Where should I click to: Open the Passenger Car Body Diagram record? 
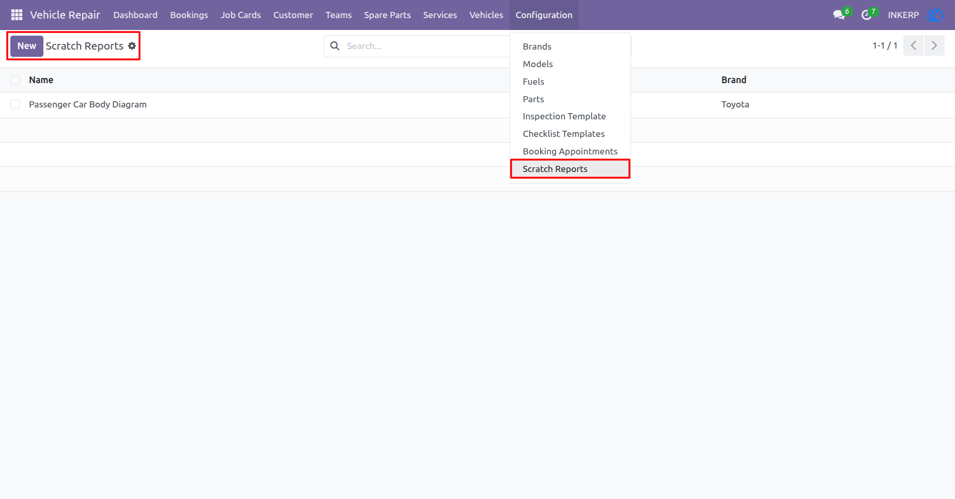[x=88, y=104]
